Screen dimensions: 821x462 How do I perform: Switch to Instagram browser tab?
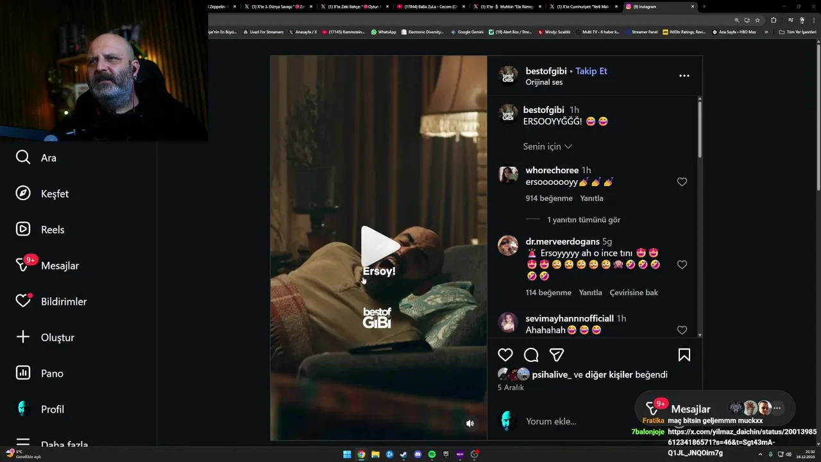click(x=662, y=6)
